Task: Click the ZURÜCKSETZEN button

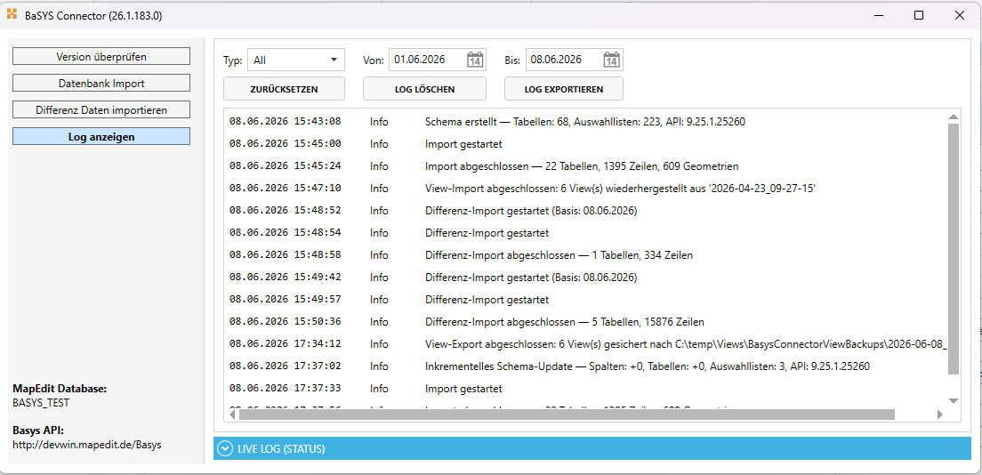Action: point(285,89)
